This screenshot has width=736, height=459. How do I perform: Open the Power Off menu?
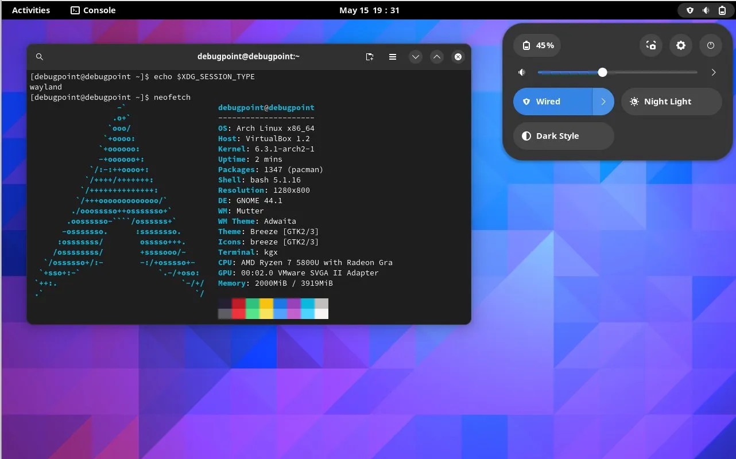[710, 45]
